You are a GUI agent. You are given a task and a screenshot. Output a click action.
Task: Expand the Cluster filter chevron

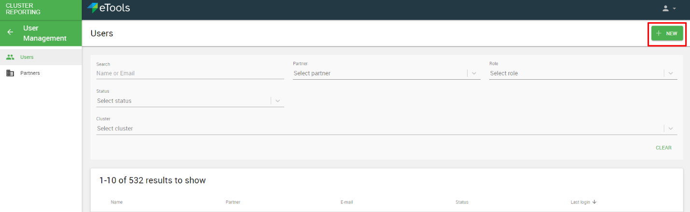coord(671,128)
